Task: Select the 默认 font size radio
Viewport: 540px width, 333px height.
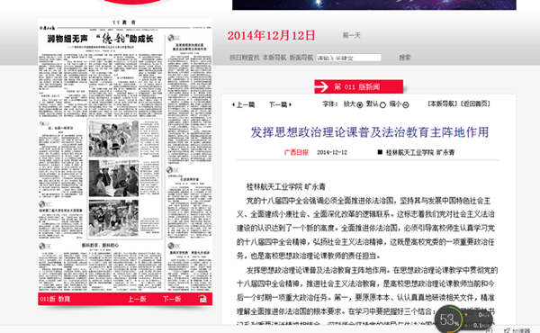Action: tap(382, 105)
